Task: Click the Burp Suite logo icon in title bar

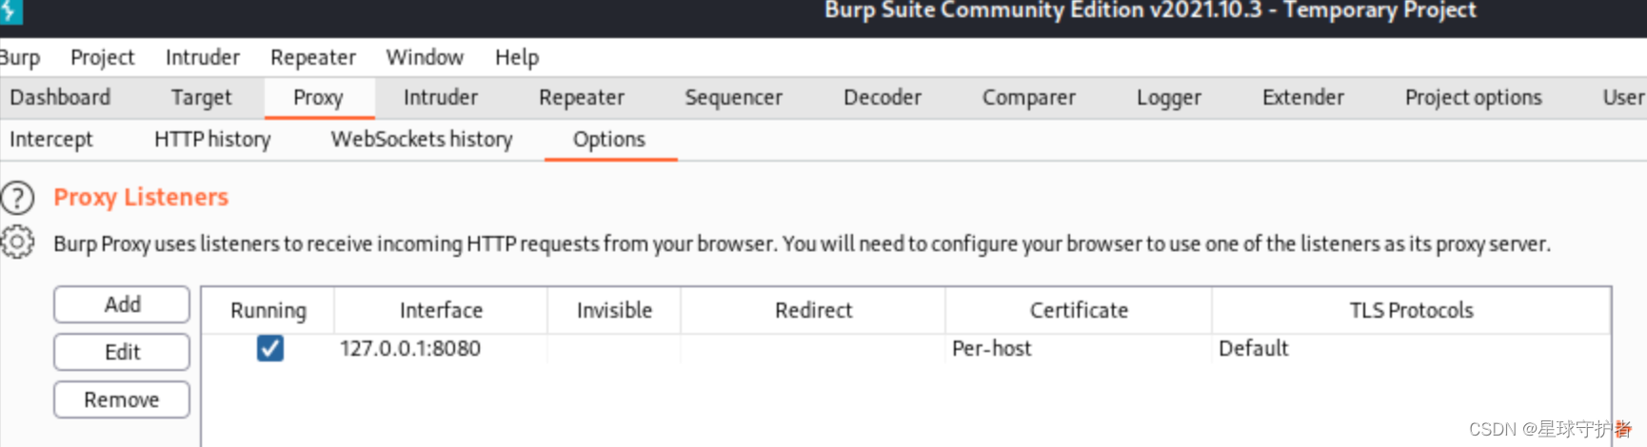Action: pyautogui.click(x=10, y=11)
